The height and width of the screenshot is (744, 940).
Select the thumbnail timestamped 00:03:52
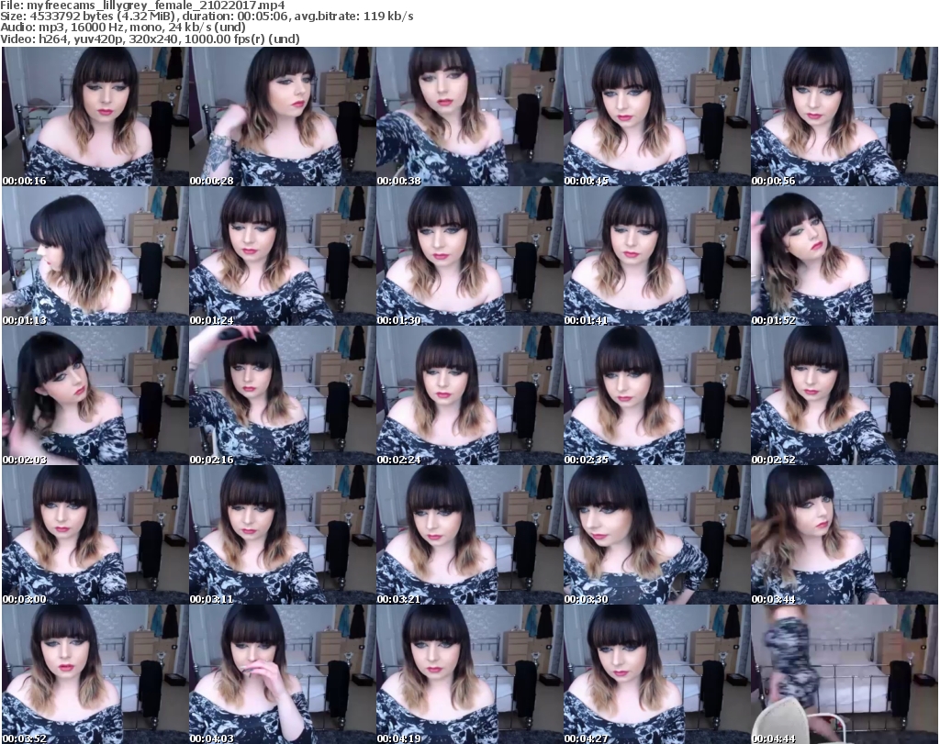point(95,674)
